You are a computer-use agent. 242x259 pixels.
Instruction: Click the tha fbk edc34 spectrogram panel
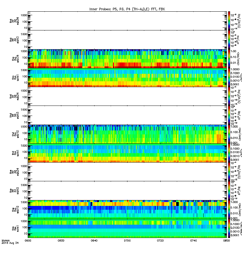click(x=127, y=59)
